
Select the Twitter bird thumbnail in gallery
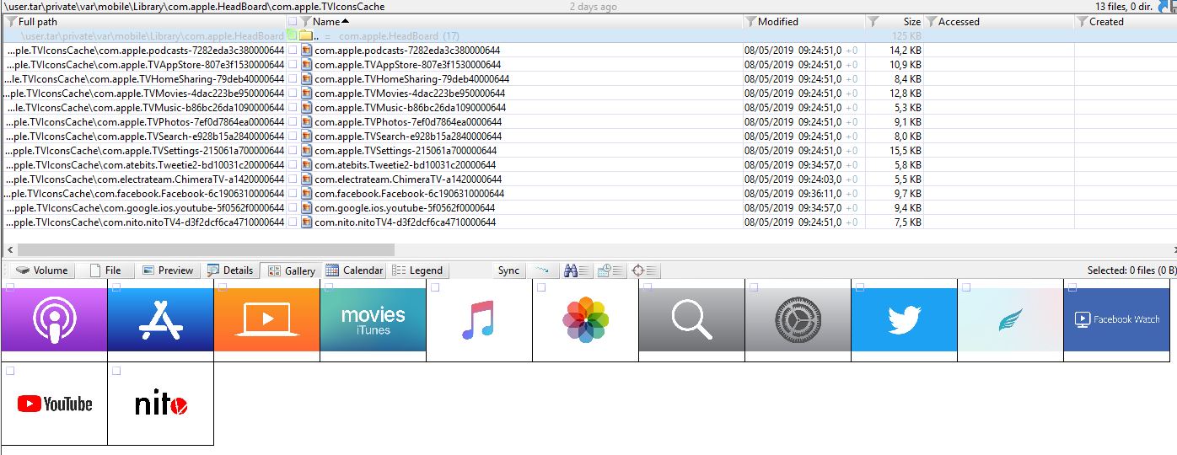[904, 320]
